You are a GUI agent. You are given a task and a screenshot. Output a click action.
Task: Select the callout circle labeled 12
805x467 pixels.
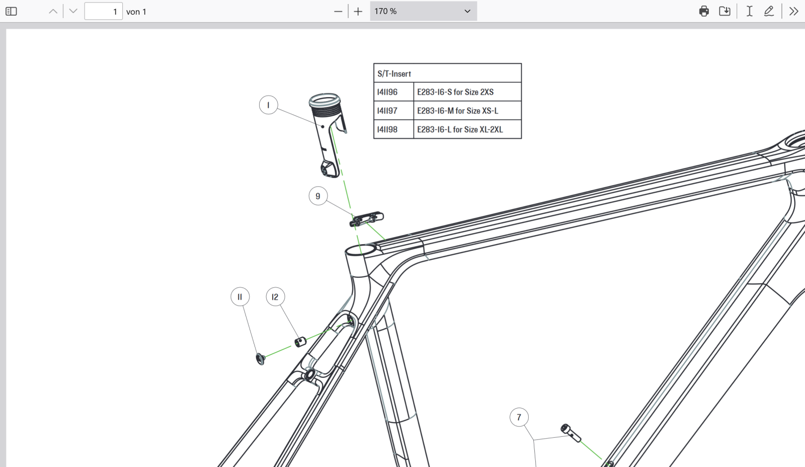[275, 297]
